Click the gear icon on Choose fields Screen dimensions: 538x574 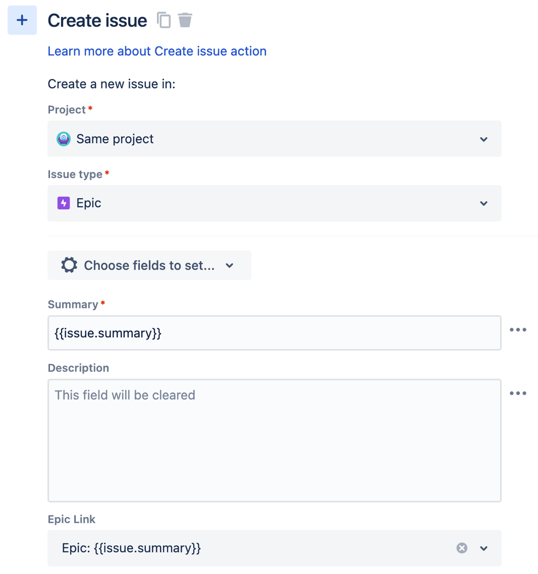pos(69,265)
